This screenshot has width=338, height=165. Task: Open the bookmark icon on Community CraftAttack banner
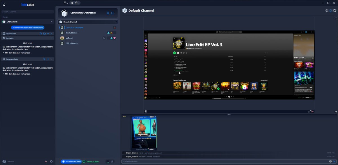[x=108, y=13]
